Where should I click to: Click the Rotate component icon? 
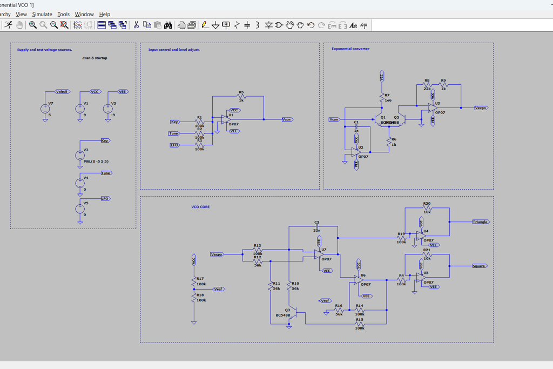(332, 25)
